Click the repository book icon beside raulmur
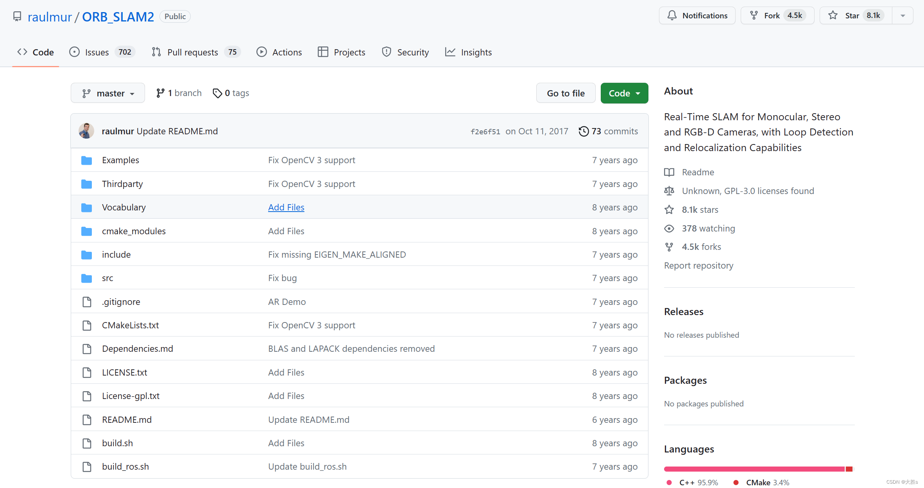Image resolution: width=924 pixels, height=488 pixels. click(17, 16)
